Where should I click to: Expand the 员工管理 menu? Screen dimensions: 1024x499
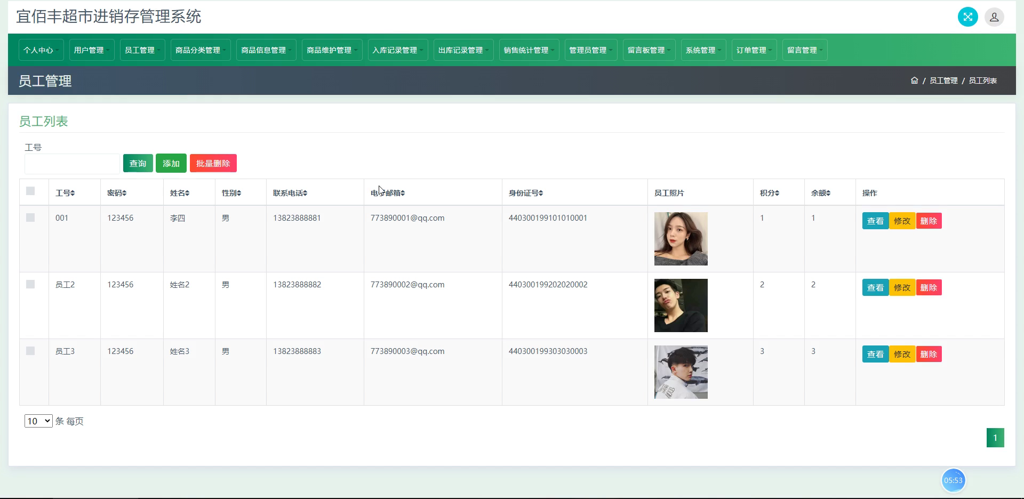pyautogui.click(x=142, y=50)
